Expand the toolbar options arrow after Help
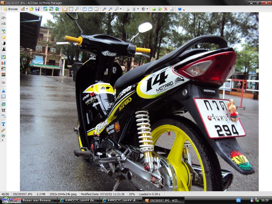The height and width of the screenshot is (204, 272). [184, 10]
